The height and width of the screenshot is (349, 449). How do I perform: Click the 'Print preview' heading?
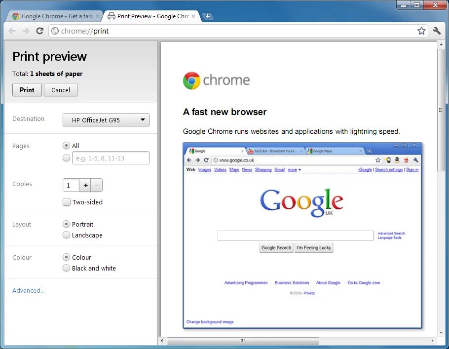pos(49,56)
